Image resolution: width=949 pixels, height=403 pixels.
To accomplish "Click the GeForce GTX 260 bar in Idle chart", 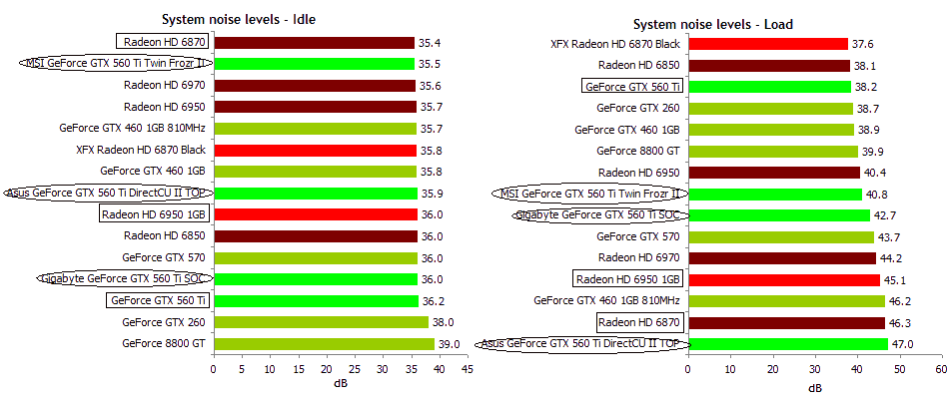I will (322, 322).
